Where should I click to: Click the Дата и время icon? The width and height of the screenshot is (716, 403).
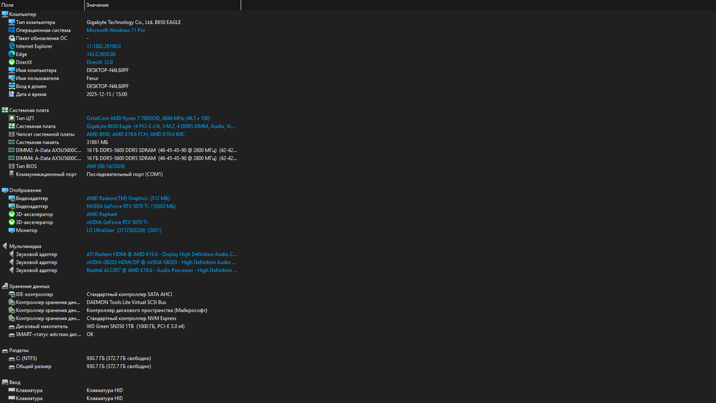[x=12, y=94]
